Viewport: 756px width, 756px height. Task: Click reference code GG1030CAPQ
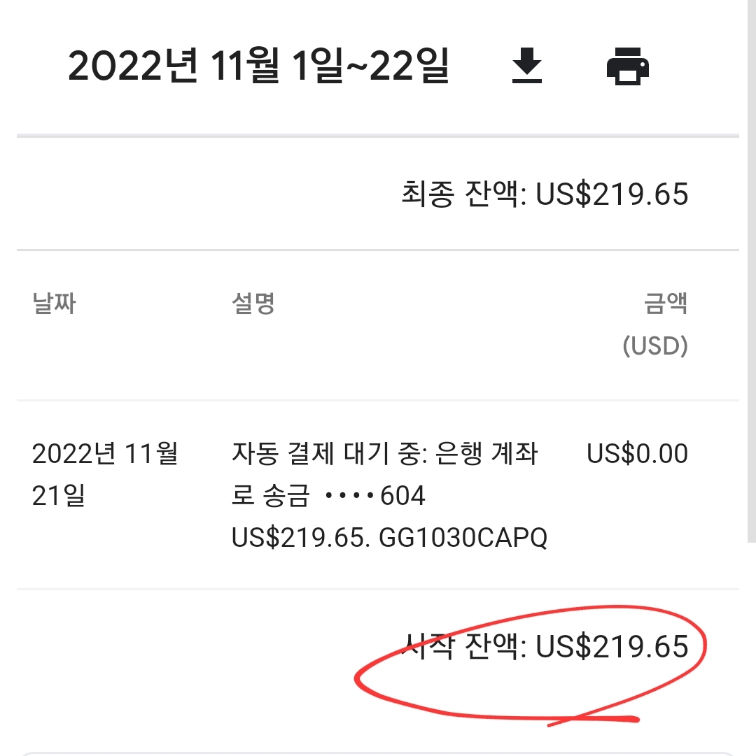tap(463, 538)
